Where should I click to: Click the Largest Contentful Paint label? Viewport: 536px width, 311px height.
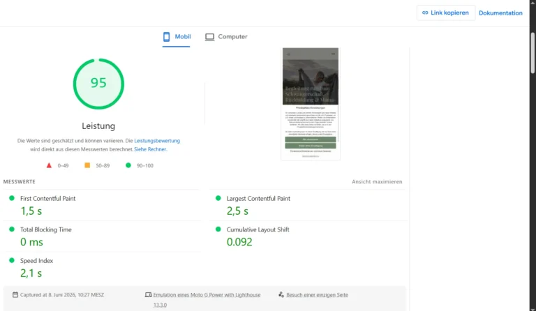tap(258, 198)
